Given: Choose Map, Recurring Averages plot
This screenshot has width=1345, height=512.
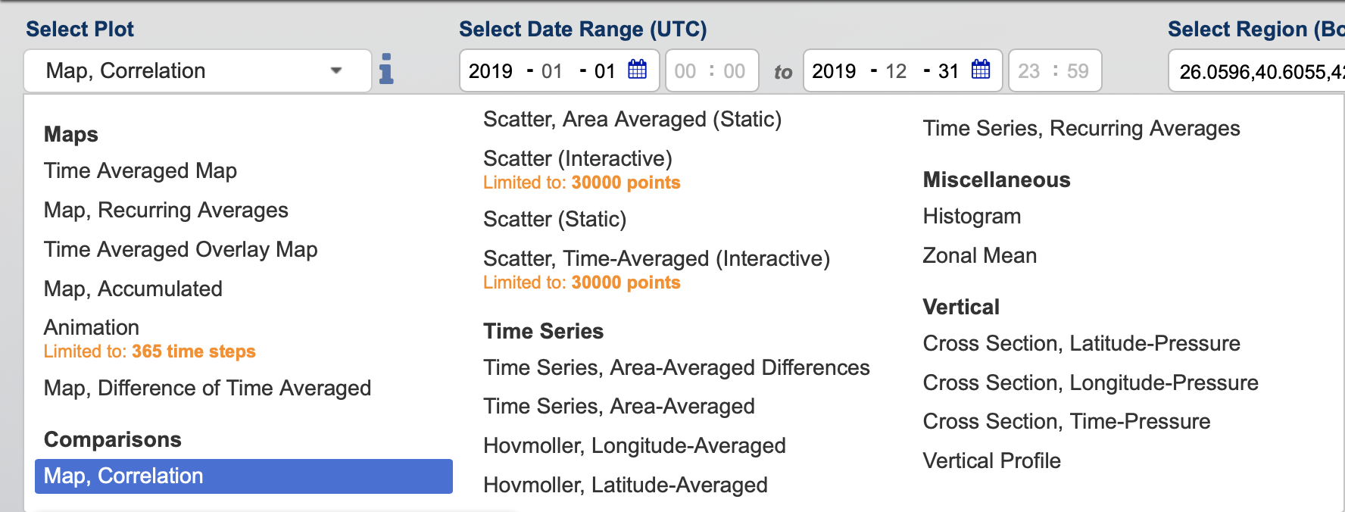Looking at the screenshot, I should click(166, 210).
